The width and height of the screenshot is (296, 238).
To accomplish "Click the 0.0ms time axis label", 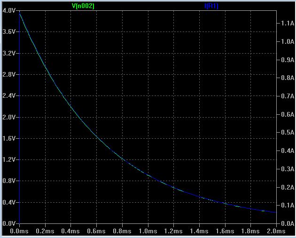I will (x=19, y=231).
